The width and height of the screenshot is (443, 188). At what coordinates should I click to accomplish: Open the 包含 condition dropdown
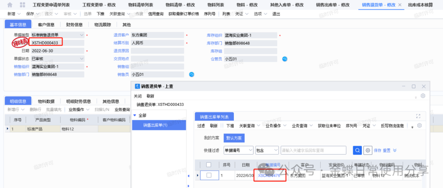[276, 150]
